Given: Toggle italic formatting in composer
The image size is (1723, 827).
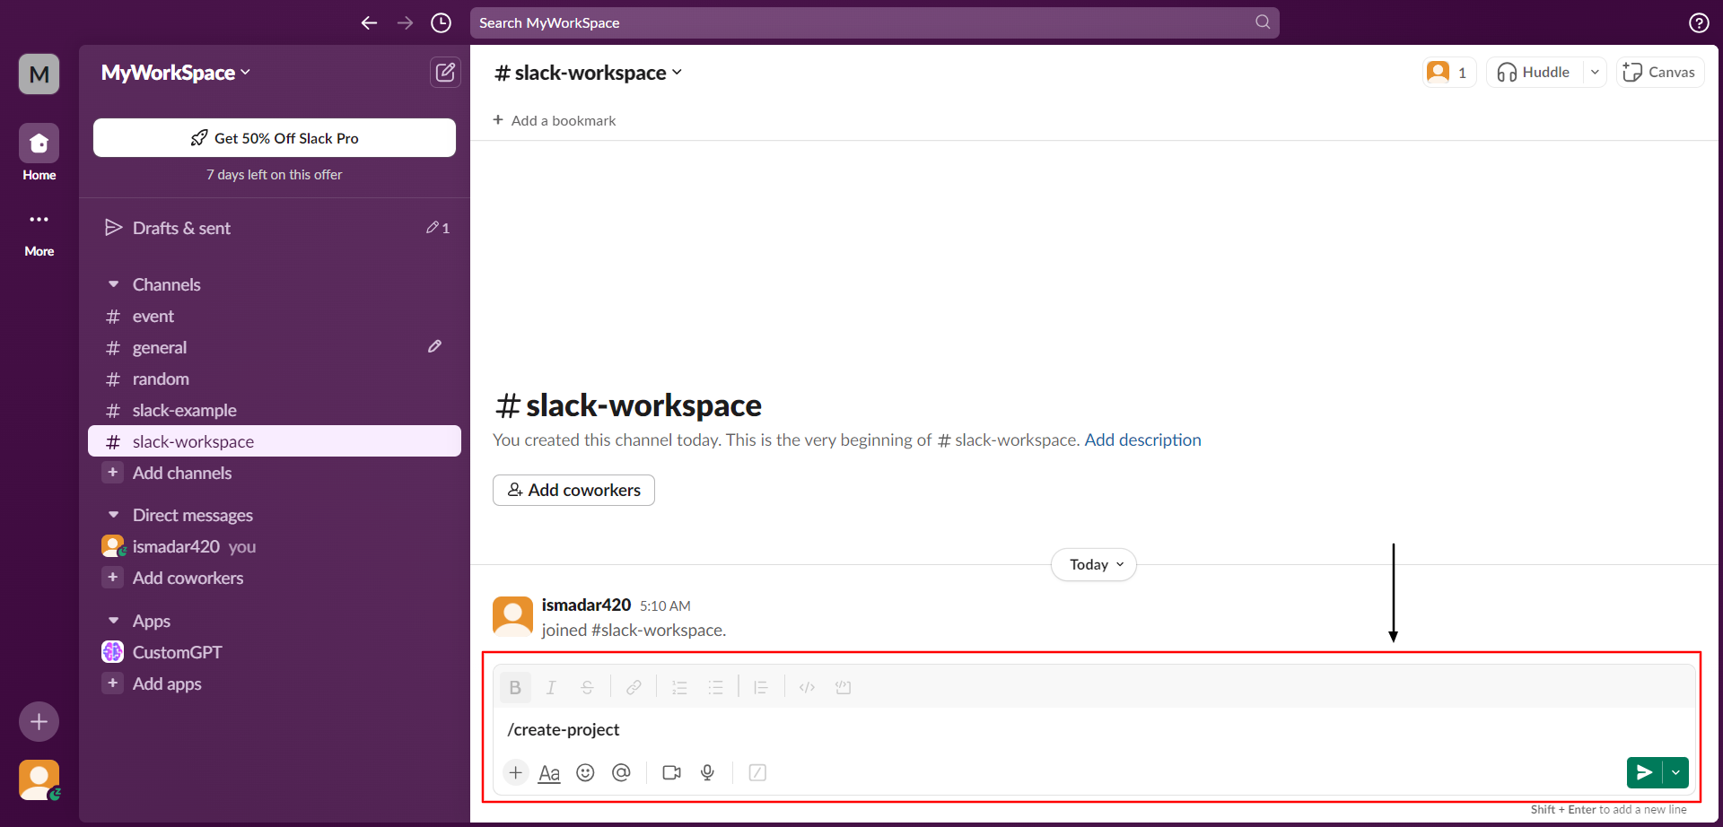Looking at the screenshot, I should (x=551, y=687).
